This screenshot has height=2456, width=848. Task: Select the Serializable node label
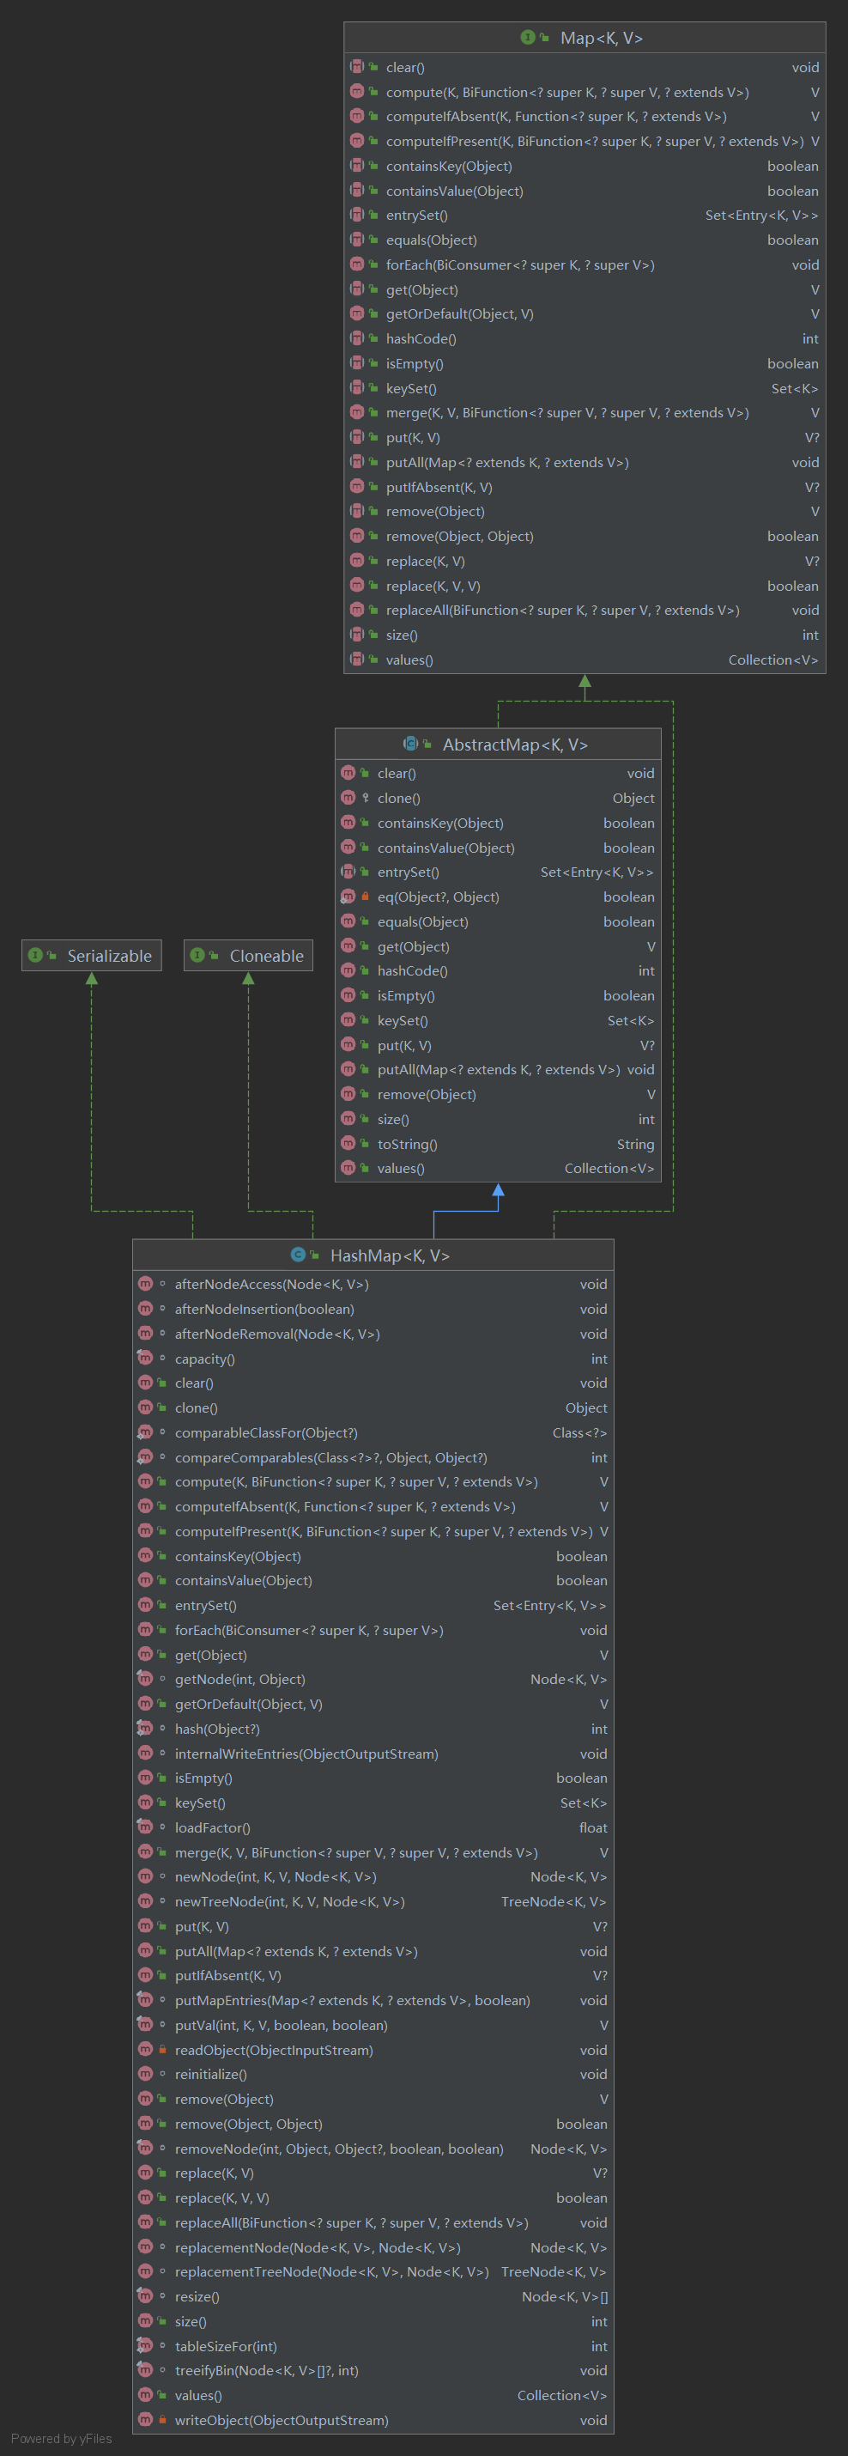coord(109,955)
